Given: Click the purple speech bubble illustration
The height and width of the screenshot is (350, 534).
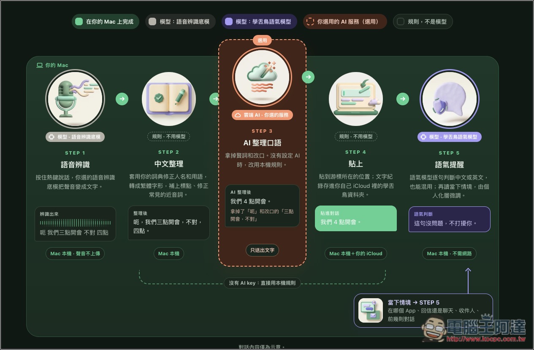Looking at the screenshot, I should pyautogui.click(x=450, y=99).
